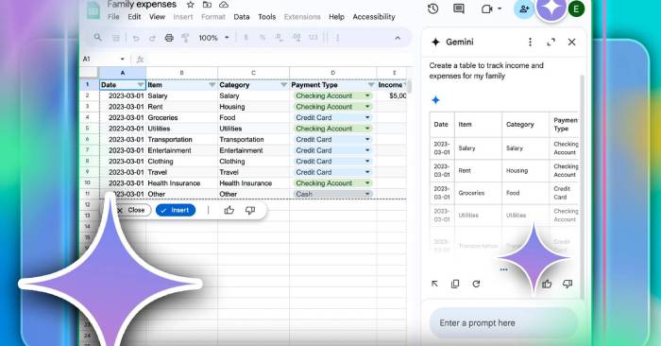Click the redo arrow
Viewport: 661px width, 346px height.
[152, 38]
